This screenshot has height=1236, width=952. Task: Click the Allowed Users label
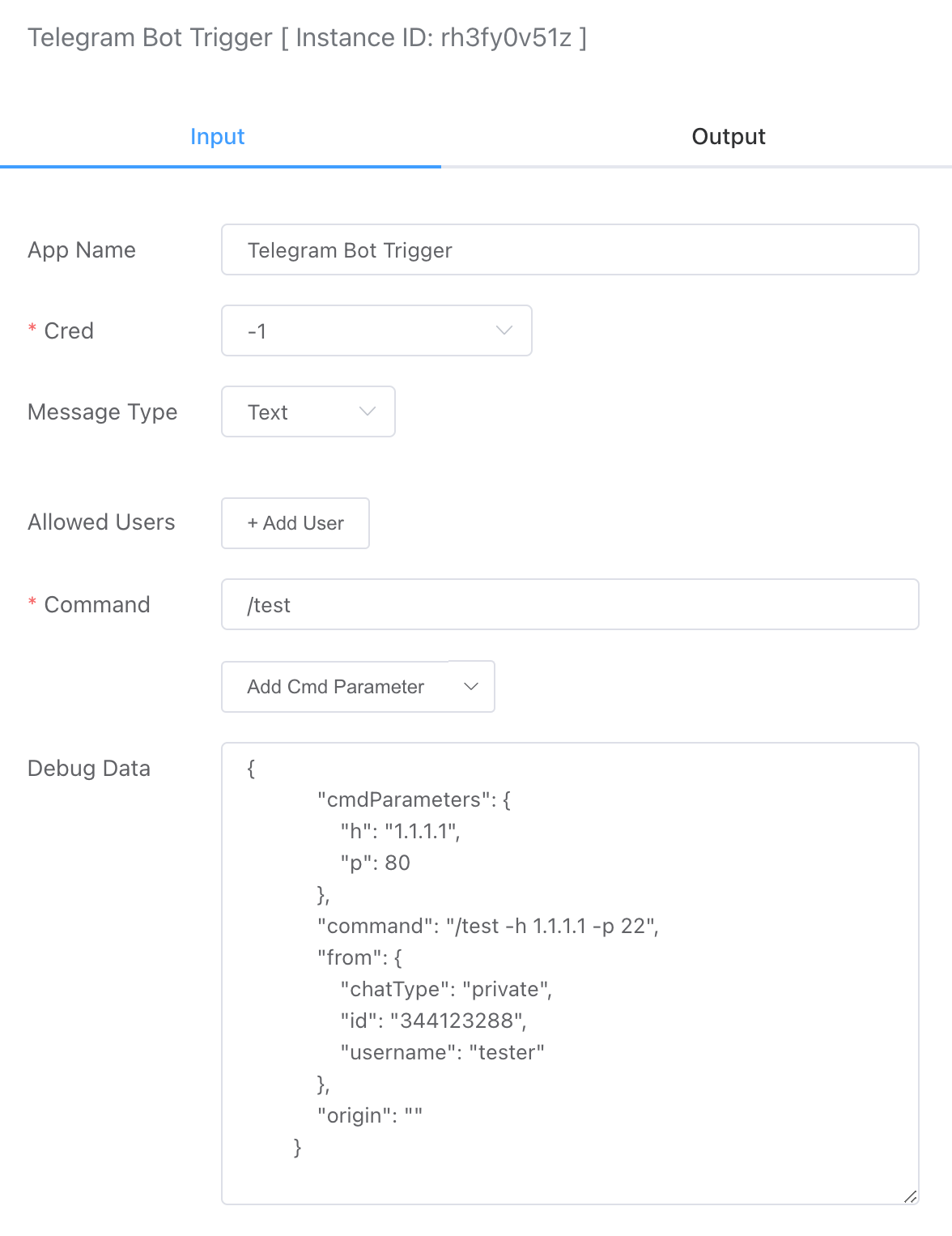click(x=101, y=522)
